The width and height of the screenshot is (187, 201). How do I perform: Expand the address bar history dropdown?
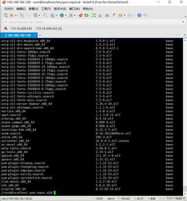pos(183,22)
